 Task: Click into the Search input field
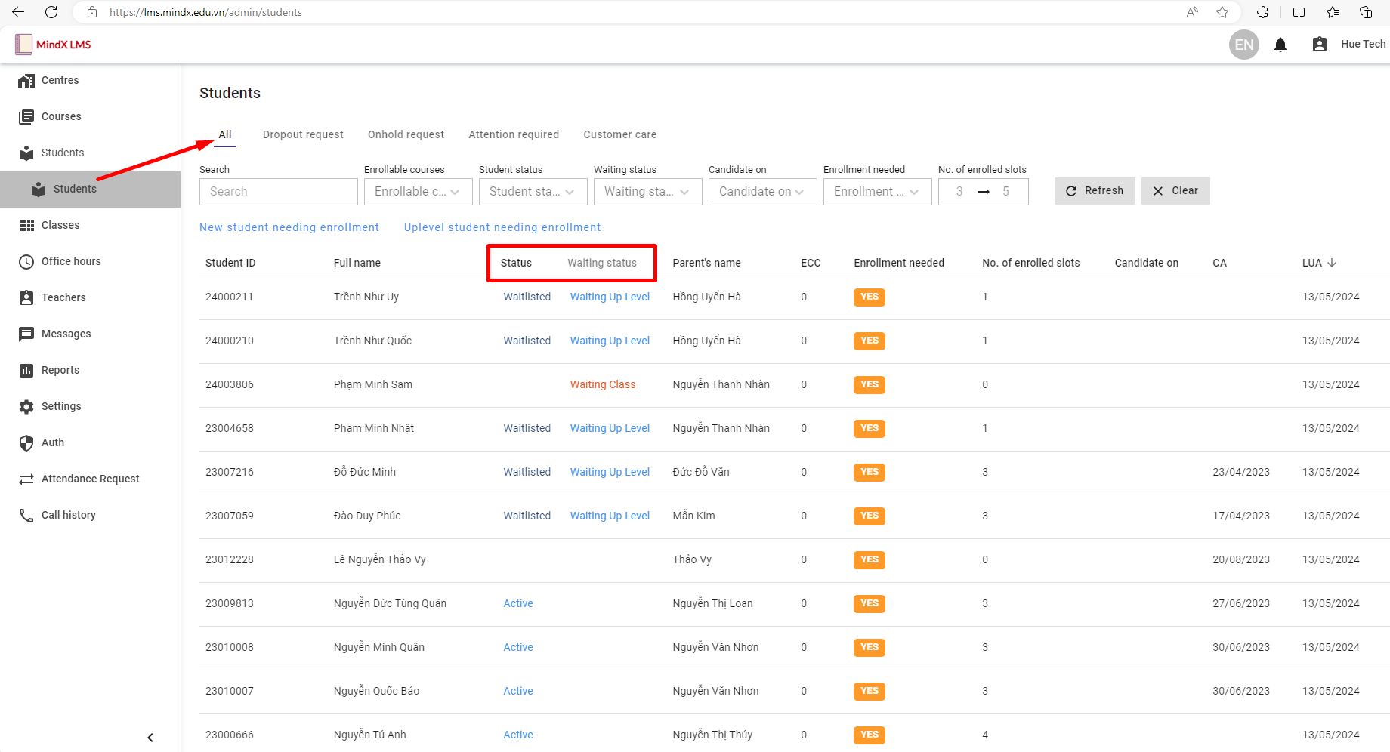(x=278, y=192)
